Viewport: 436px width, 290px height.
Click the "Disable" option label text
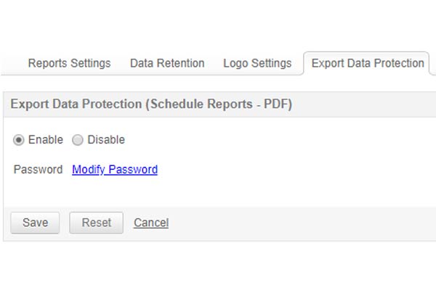click(x=106, y=140)
